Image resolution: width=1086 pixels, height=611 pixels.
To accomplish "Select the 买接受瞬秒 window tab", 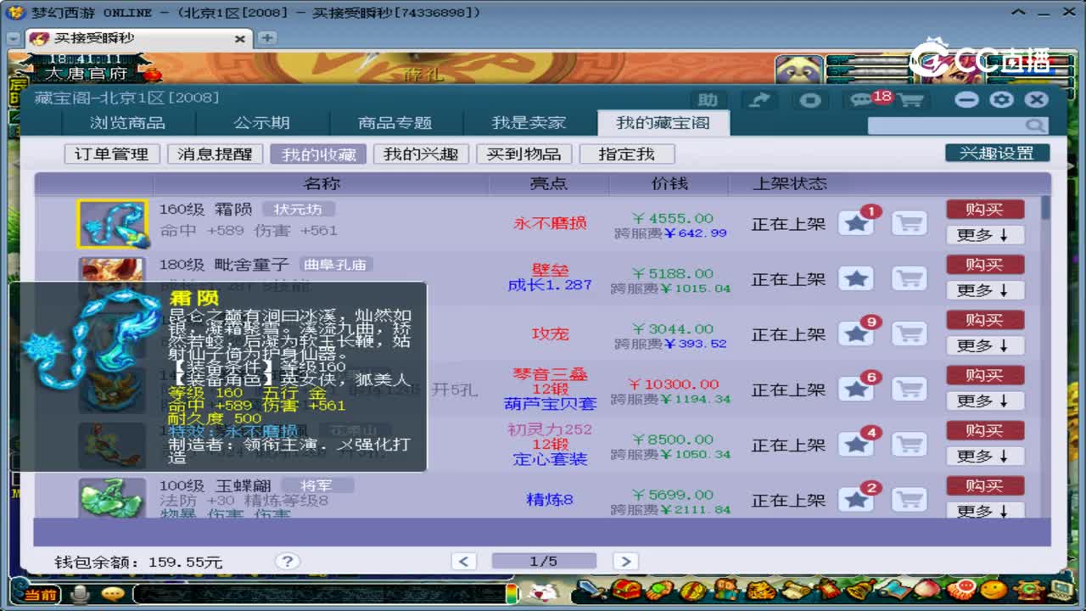I will (138, 38).
